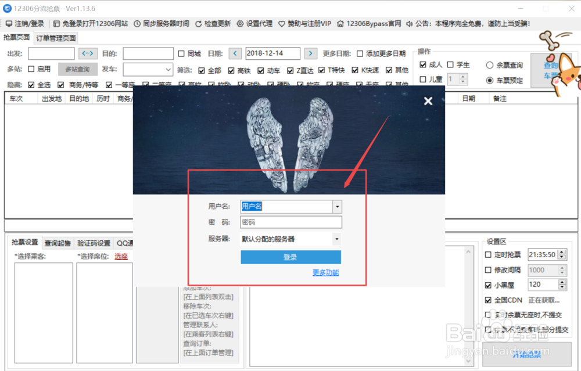Screen dimensions: 581x371
Task: Open the 发车 time dropdown
Action: click(x=168, y=69)
